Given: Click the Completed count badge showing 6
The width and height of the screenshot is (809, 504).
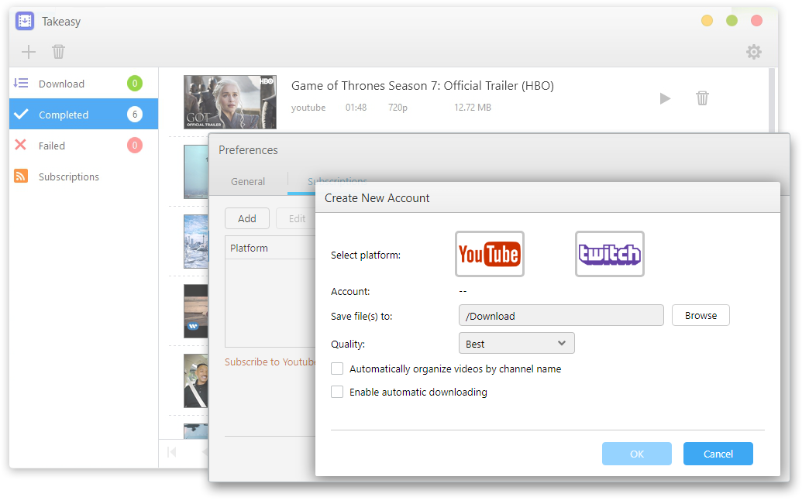Looking at the screenshot, I should [x=135, y=115].
